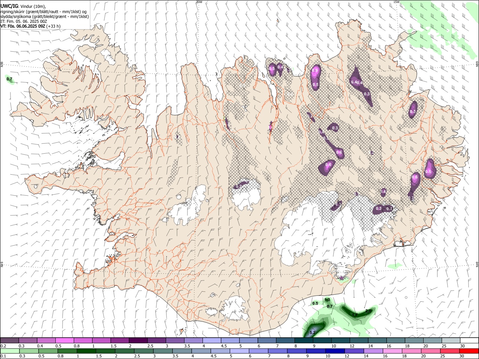Click the 16 pale pink swatch in lower scale
This screenshot has height=359, width=479.
pyautogui.click(x=392, y=351)
